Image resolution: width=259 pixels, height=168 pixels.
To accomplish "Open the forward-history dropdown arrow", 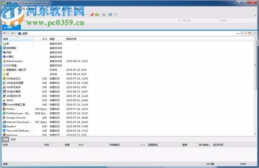I will point(16,33).
